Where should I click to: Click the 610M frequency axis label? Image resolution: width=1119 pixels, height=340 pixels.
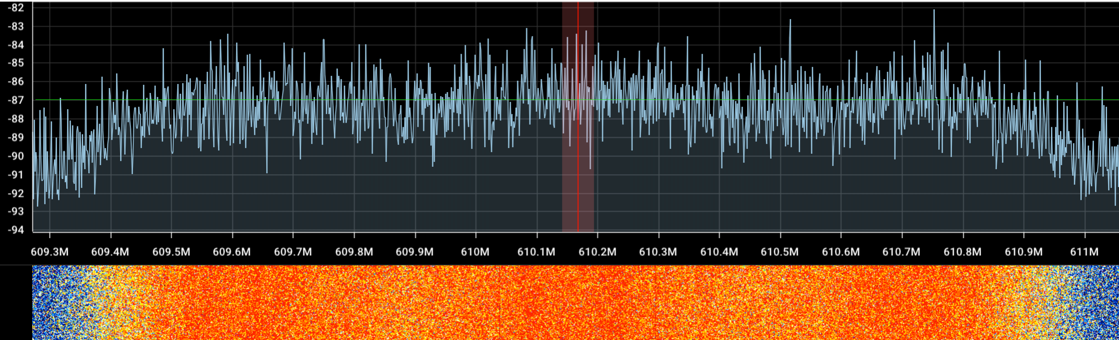(x=475, y=252)
